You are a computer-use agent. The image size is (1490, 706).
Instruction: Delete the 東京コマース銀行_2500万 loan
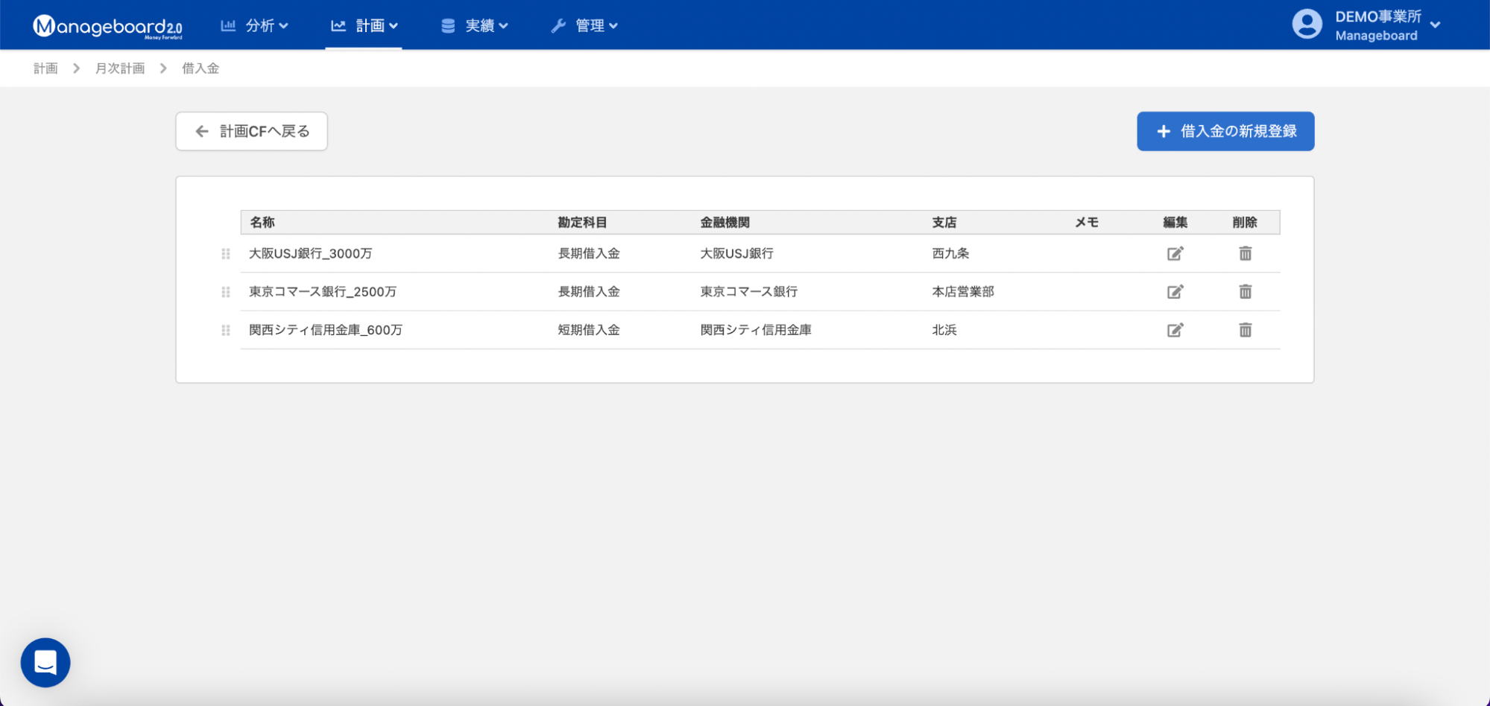pyautogui.click(x=1246, y=291)
